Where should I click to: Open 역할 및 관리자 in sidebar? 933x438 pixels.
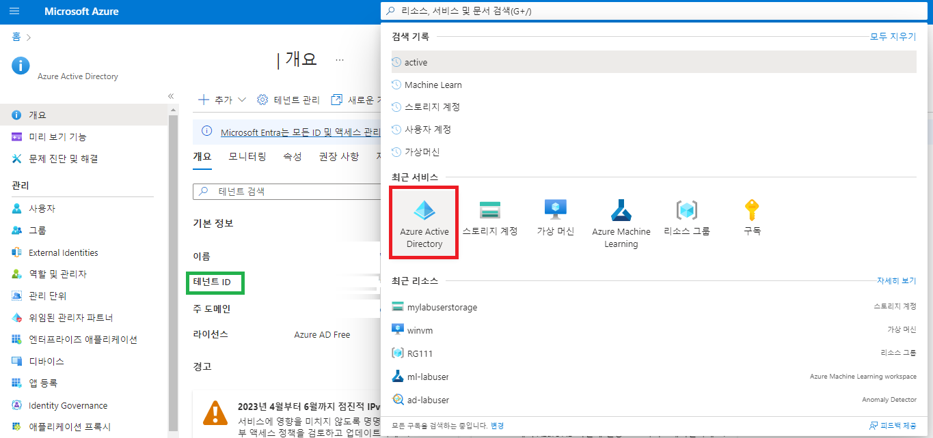click(83, 274)
